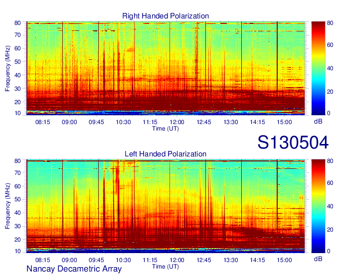Click the 80 MHz frequency tick of Right Handed plot
This screenshot has height=275, width=339.
click(x=17, y=23)
